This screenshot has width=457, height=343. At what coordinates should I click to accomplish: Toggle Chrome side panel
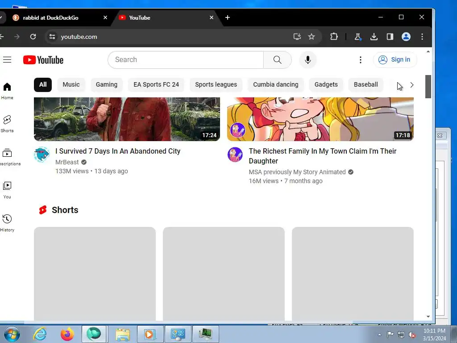pos(390,37)
